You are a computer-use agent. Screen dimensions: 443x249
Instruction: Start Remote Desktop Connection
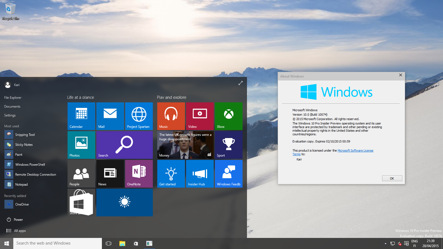pyautogui.click(x=35, y=174)
